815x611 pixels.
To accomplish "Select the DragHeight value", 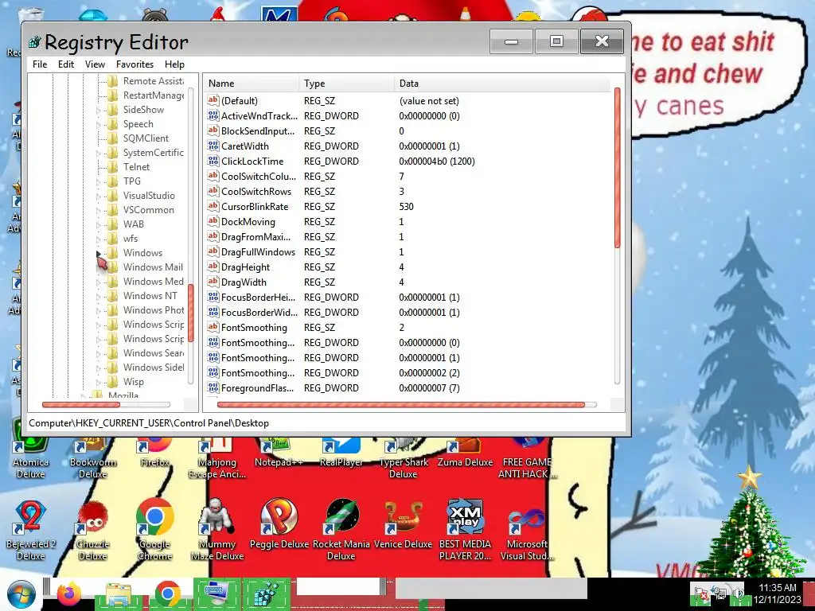I will click(245, 267).
